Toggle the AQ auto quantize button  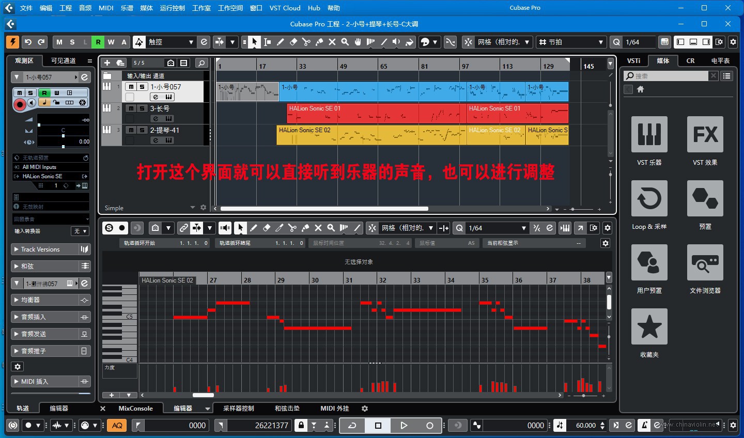click(117, 425)
